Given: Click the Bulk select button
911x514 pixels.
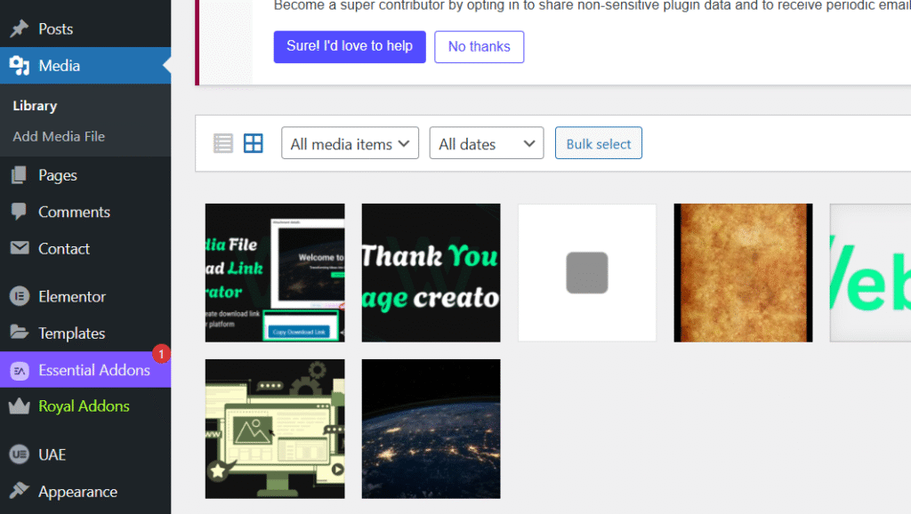Looking at the screenshot, I should click(x=599, y=143).
